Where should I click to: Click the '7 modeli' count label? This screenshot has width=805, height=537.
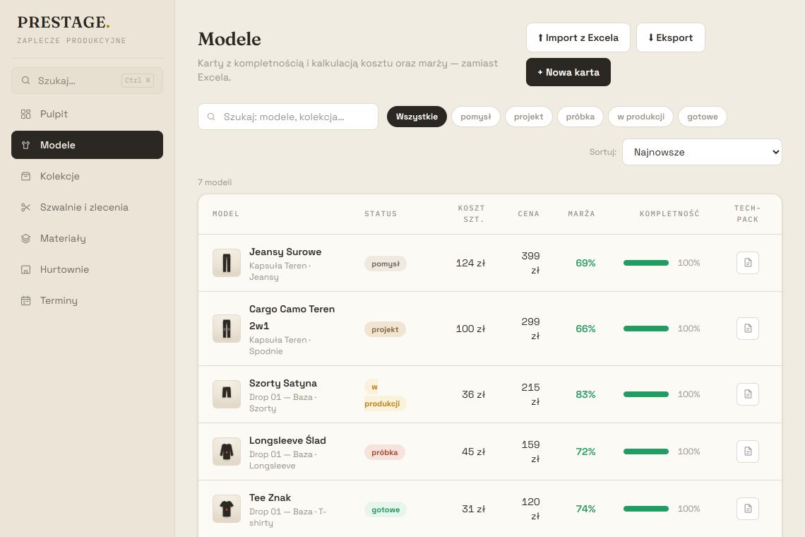215,182
